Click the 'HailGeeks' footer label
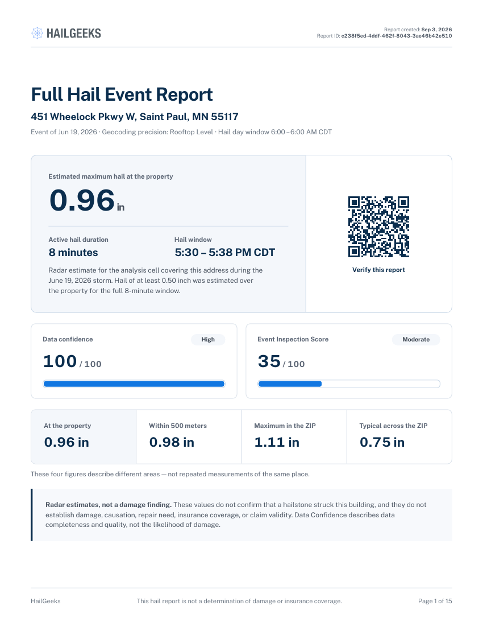Viewport: 483px width, 626px height. pos(46,602)
